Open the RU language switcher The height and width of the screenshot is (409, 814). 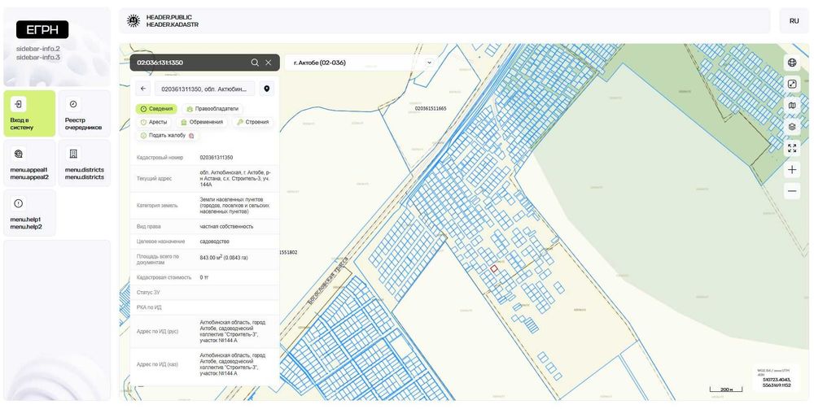coord(794,21)
